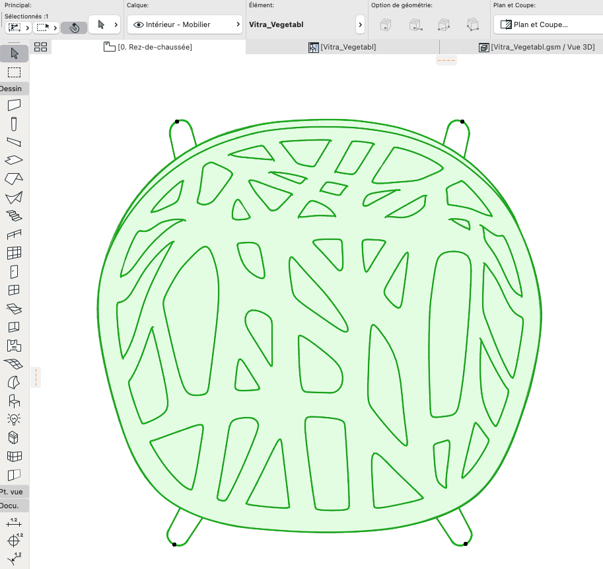
Task: Expand the arrow tool options chevron
Action: 116,24
